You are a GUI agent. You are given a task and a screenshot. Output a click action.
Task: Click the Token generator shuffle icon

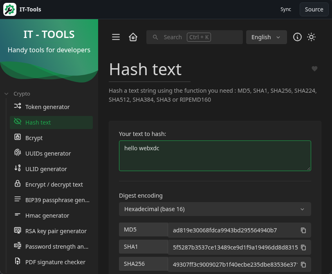pos(18,106)
